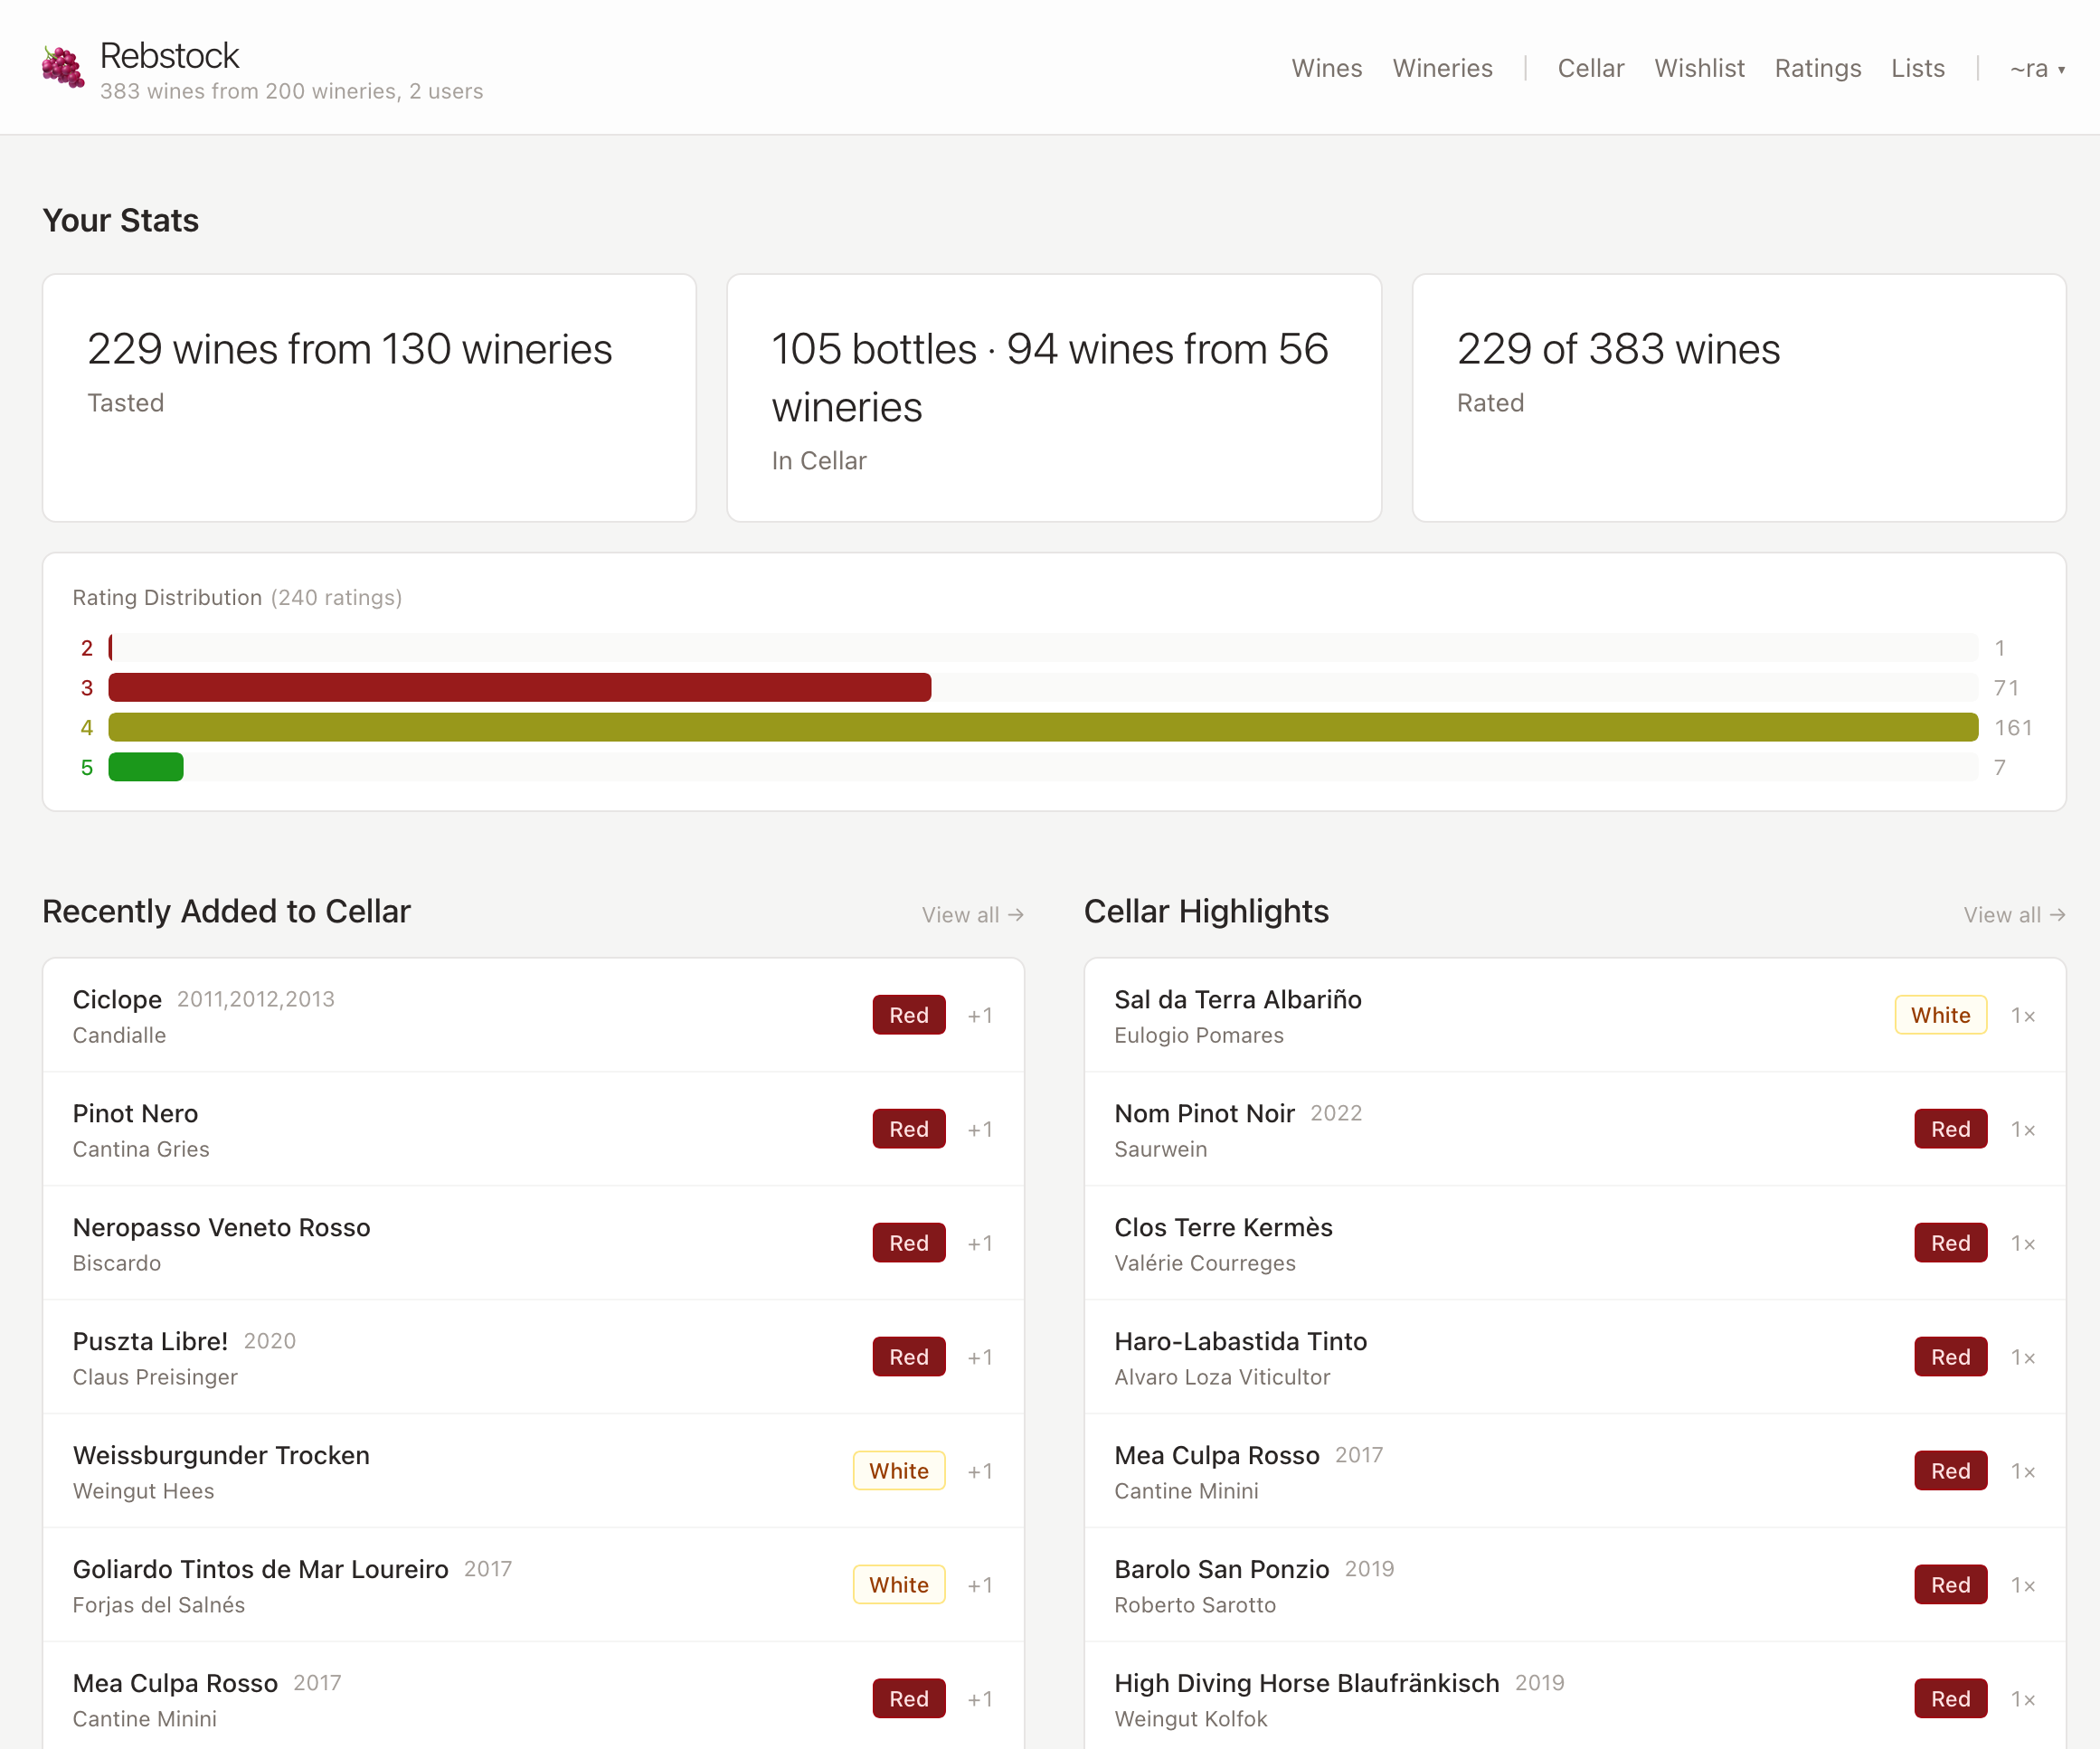Click the 161 count for rating 4

(2012, 727)
